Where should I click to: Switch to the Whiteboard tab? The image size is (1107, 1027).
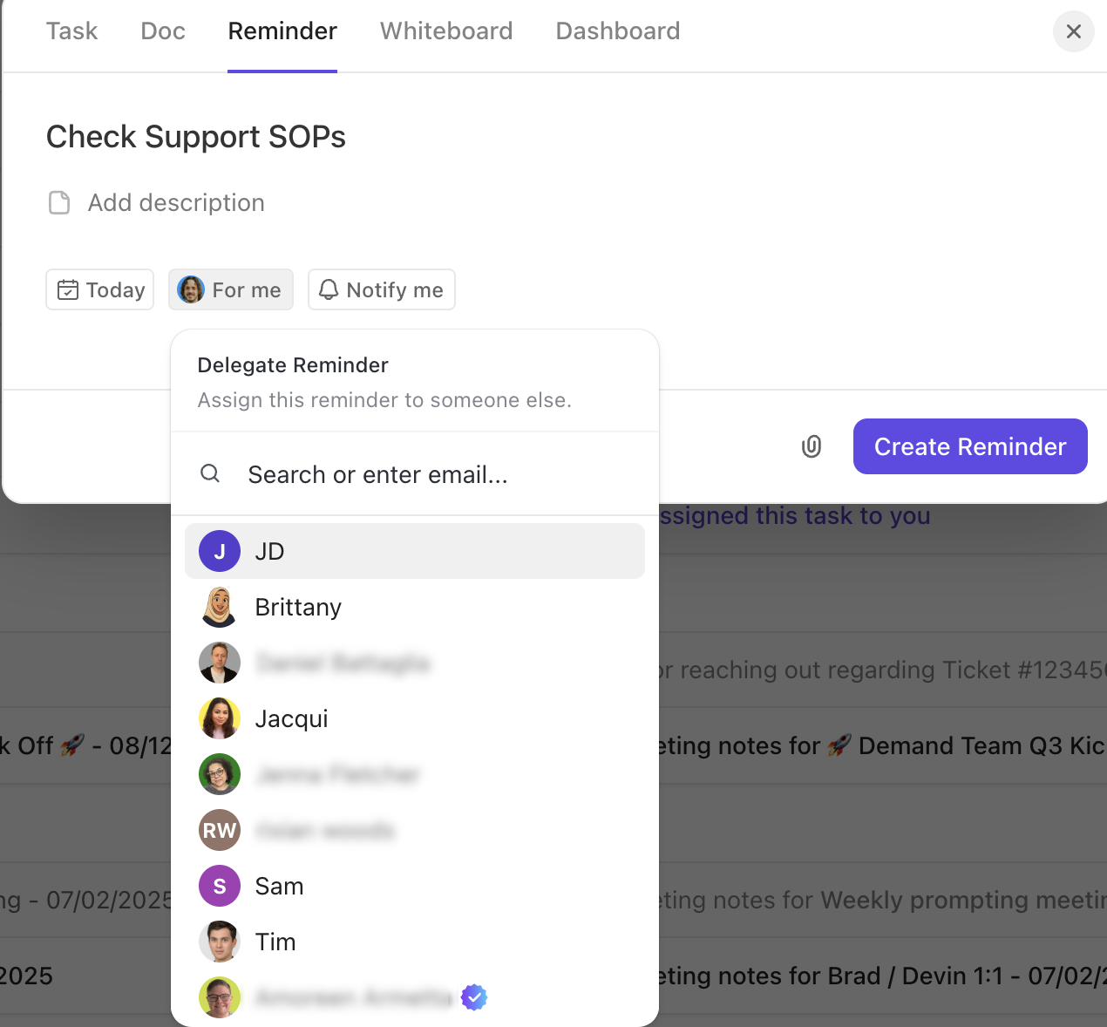[x=446, y=31]
